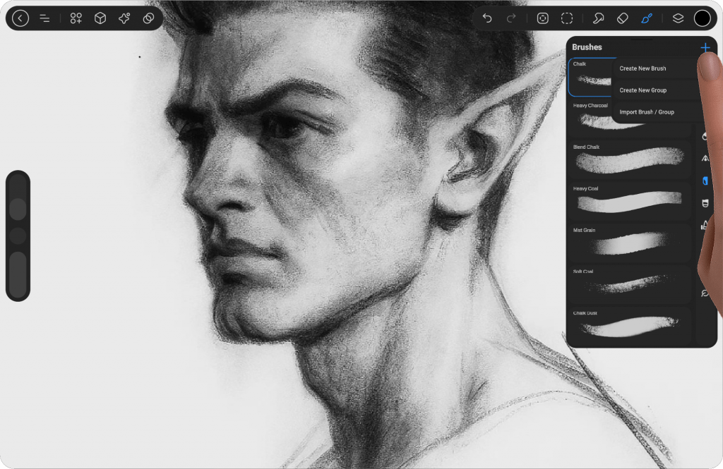Tap the back arrow to leave canvas
This screenshot has width=723, height=469.
pos(20,18)
